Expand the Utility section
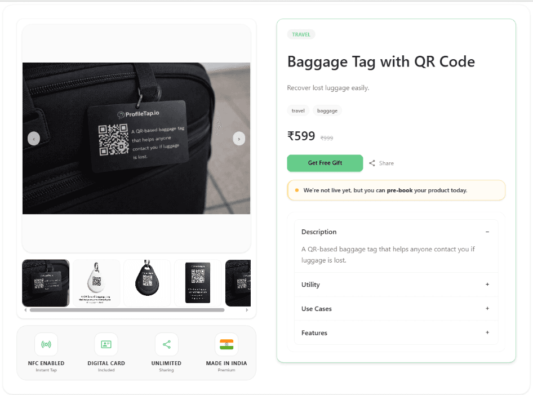The image size is (533, 395). click(x=487, y=285)
